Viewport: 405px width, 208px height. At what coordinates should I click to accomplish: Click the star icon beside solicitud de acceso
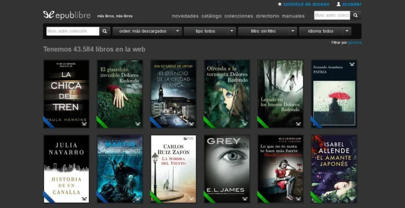[x=280, y=4]
